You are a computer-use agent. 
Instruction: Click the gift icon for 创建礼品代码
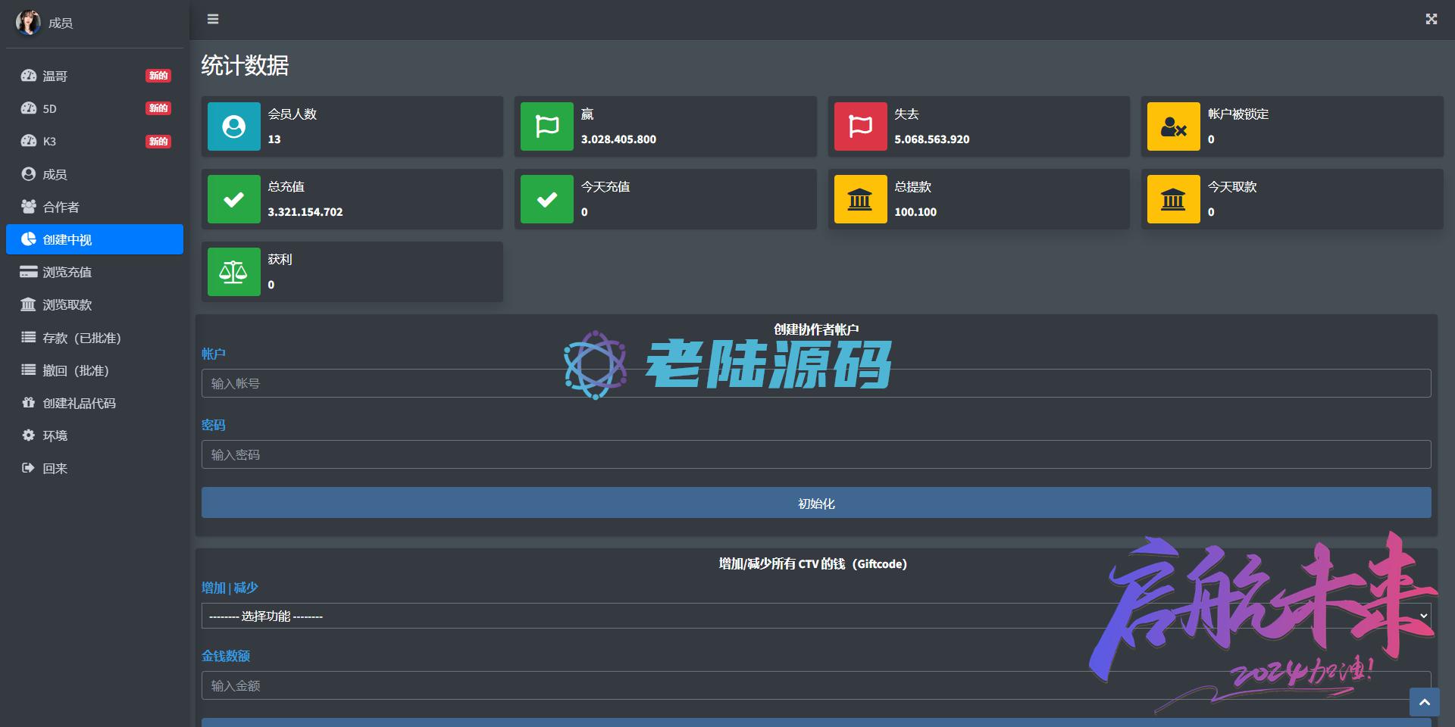coord(29,403)
